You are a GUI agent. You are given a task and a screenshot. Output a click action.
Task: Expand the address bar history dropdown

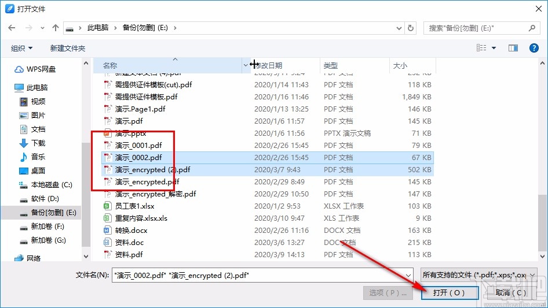(399, 28)
